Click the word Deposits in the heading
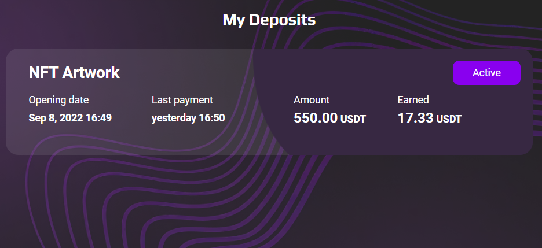 [x=283, y=20]
